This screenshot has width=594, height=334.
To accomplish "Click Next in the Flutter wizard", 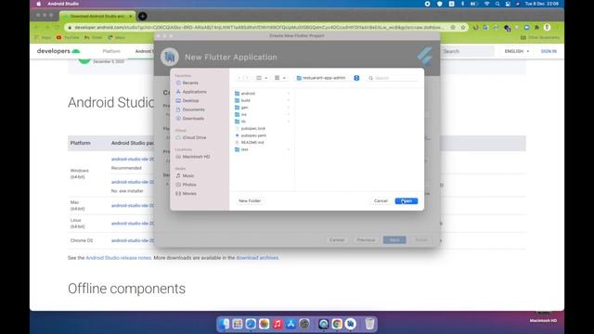I will tap(394, 240).
